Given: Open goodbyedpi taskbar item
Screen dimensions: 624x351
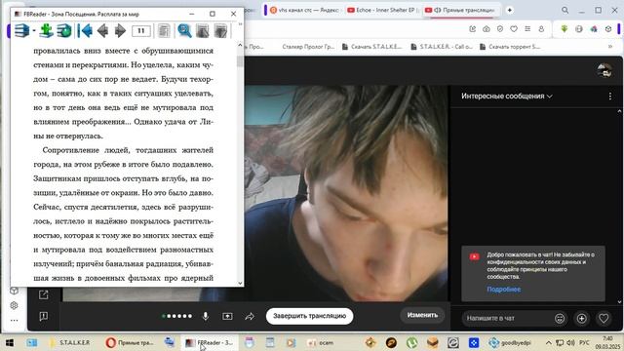Looking at the screenshot, I should pyautogui.click(x=510, y=342).
